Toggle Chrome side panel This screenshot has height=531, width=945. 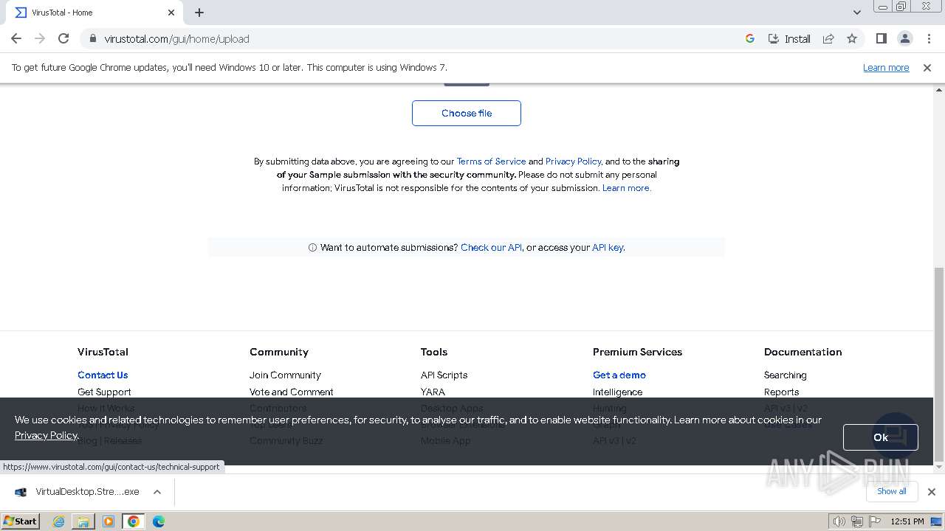pos(881,38)
